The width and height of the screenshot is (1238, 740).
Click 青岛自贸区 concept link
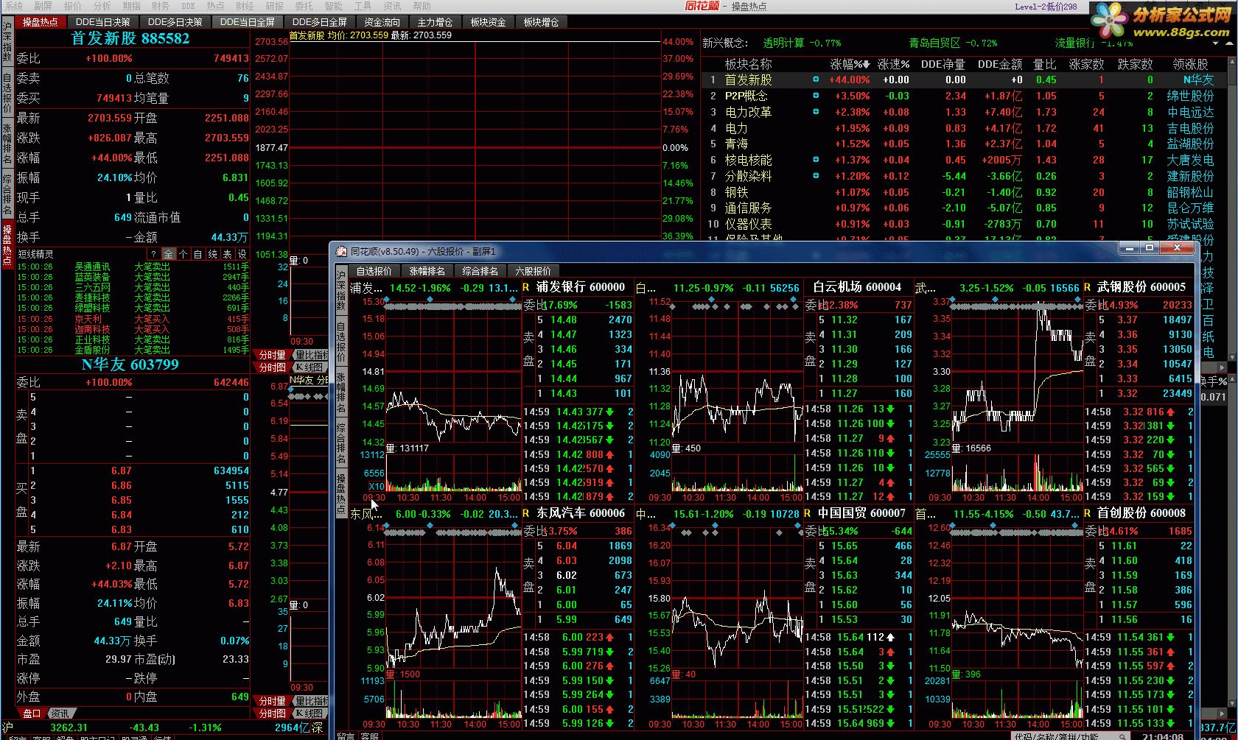tap(934, 43)
